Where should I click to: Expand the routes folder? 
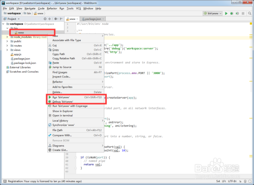pos(7,46)
